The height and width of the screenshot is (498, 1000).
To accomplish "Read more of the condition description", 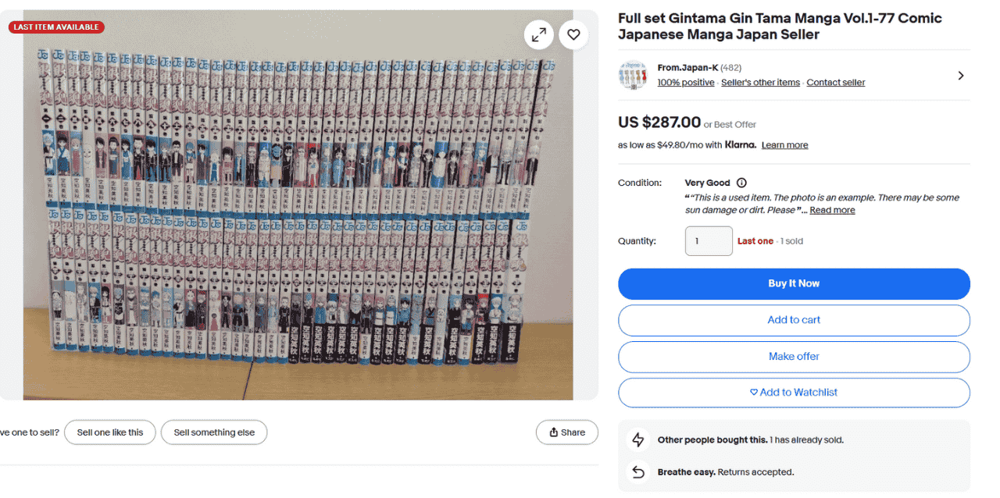I will click(832, 210).
